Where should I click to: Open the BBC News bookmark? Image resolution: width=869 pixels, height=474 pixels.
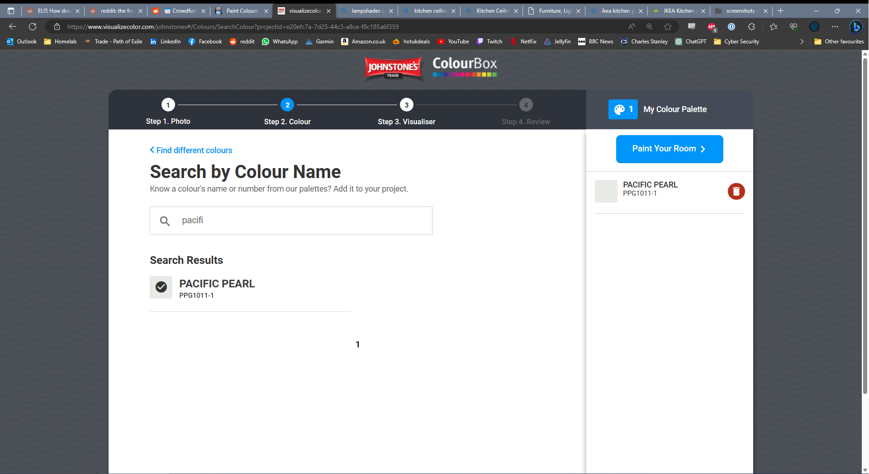click(595, 42)
